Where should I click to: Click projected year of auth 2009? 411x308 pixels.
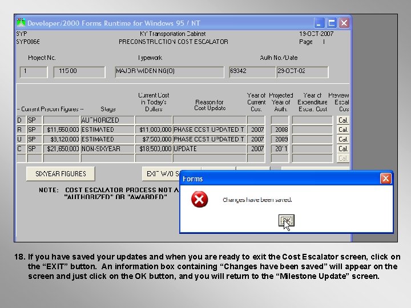click(x=280, y=139)
